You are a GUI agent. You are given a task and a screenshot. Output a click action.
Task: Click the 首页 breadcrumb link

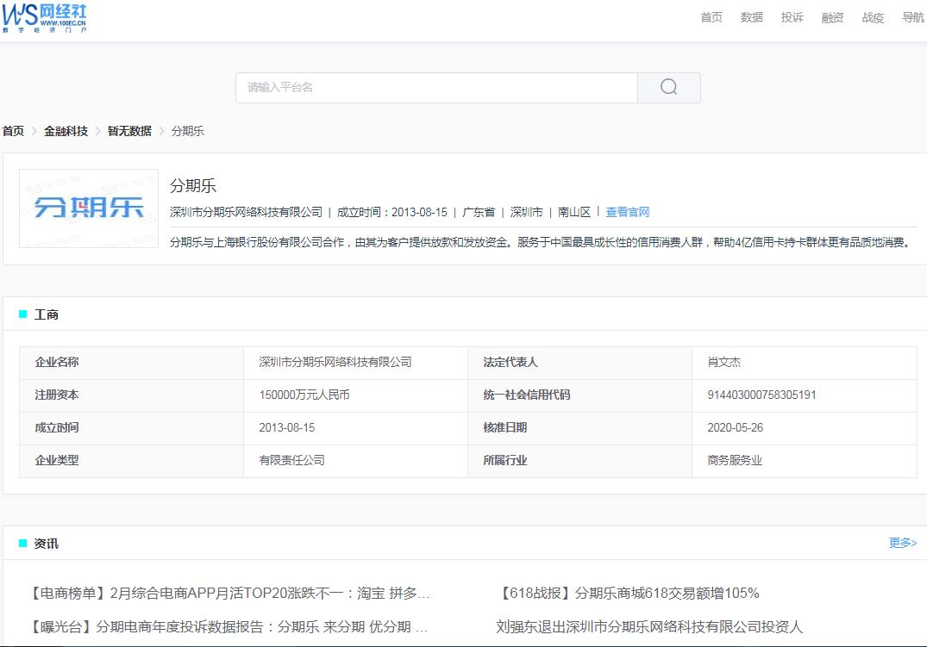click(14, 131)
